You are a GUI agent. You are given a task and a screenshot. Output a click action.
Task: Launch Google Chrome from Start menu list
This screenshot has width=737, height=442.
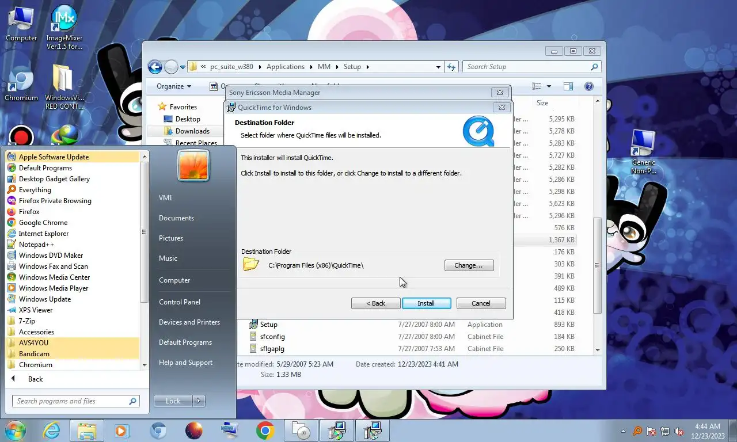coord(73,222)
